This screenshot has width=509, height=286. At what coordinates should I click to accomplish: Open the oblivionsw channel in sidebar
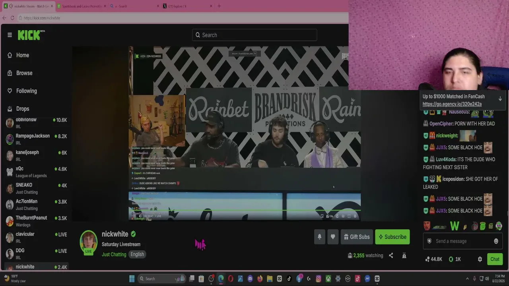tap(36, 123)
